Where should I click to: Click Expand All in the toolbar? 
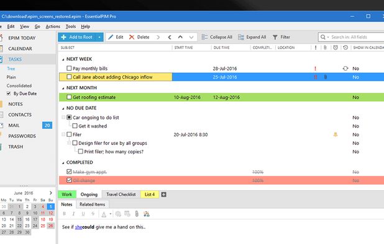(252, 37)
